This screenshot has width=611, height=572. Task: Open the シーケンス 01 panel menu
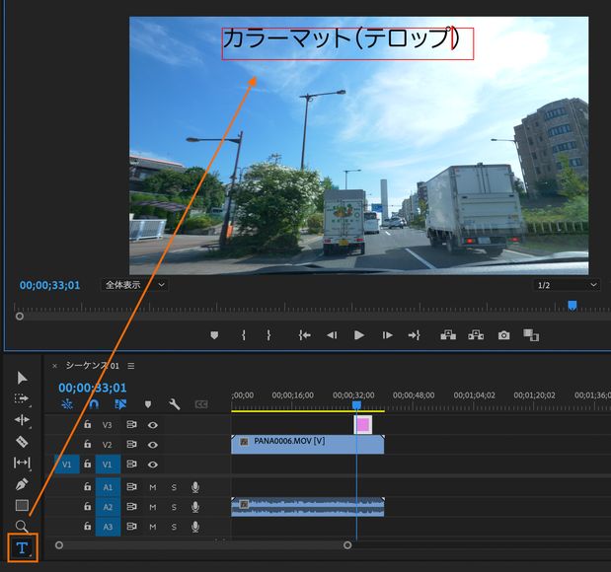(131, 366)
